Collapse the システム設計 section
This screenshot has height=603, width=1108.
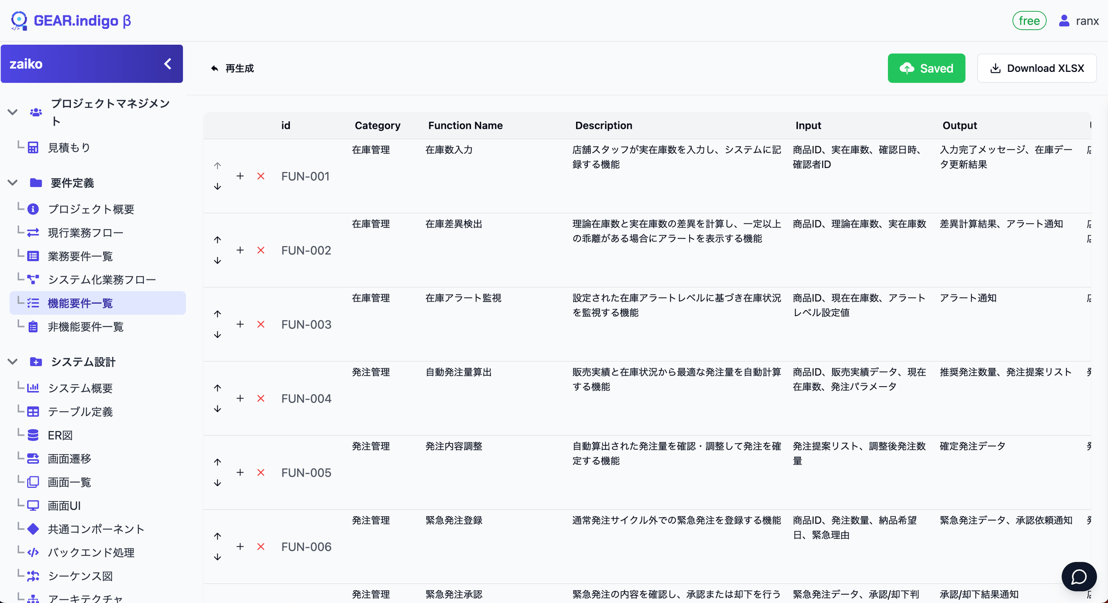(x=13, y=362)
